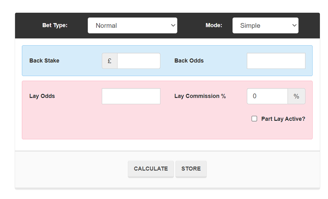The height and width of the screenshot is (199, 328).
Task: Click the Mode label in the header
Action: [214, 25]
